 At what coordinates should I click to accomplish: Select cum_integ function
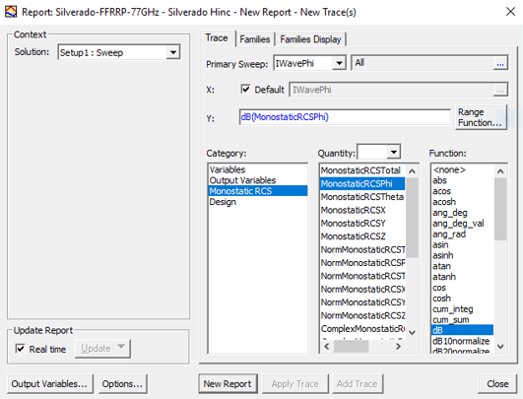point(462,309)
